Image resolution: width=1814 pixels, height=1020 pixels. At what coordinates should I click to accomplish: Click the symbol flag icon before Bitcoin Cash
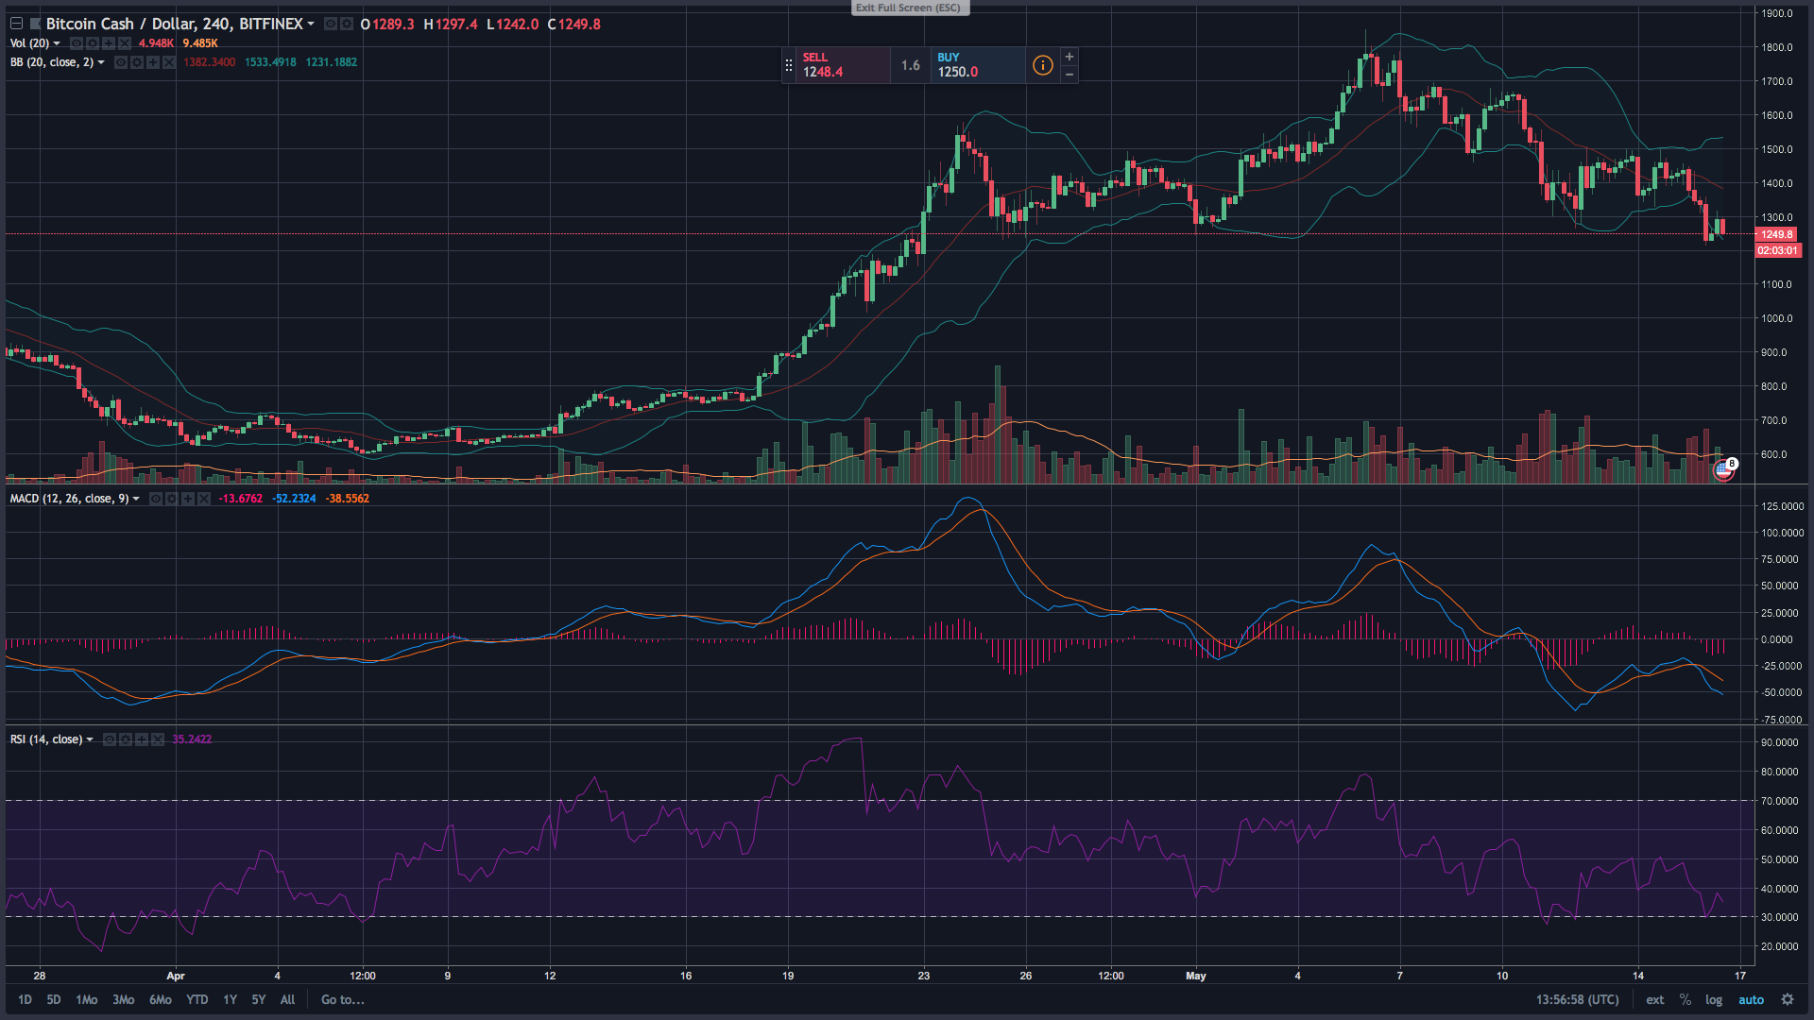pos(35,24)
